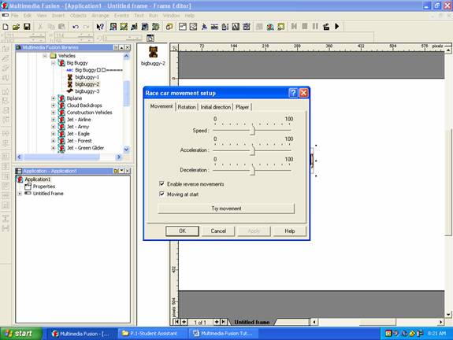
Task: Click the dialog's question mark help icon
Action: click(293, 93)
